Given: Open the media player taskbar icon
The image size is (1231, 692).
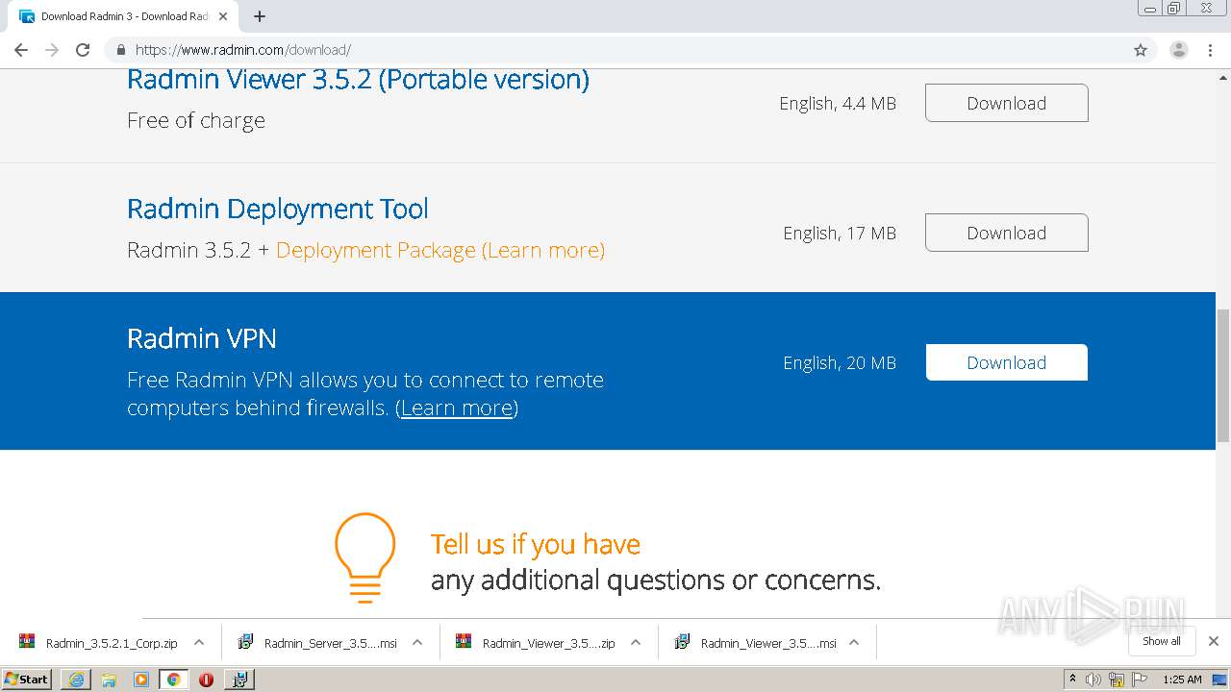Looking at the screenshot, I should tap(141, 680).
